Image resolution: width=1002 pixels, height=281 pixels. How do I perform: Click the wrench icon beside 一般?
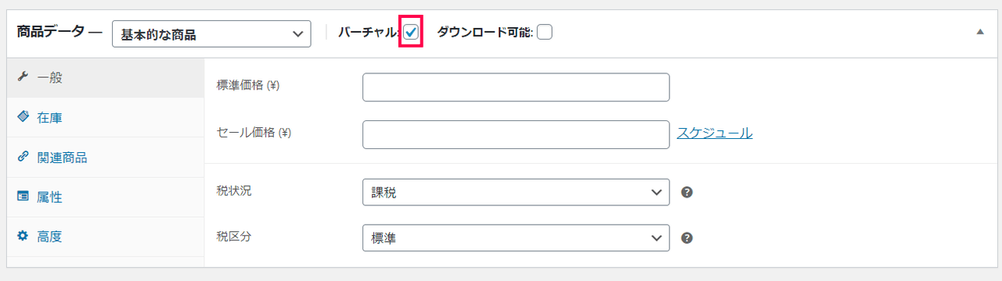23,77
